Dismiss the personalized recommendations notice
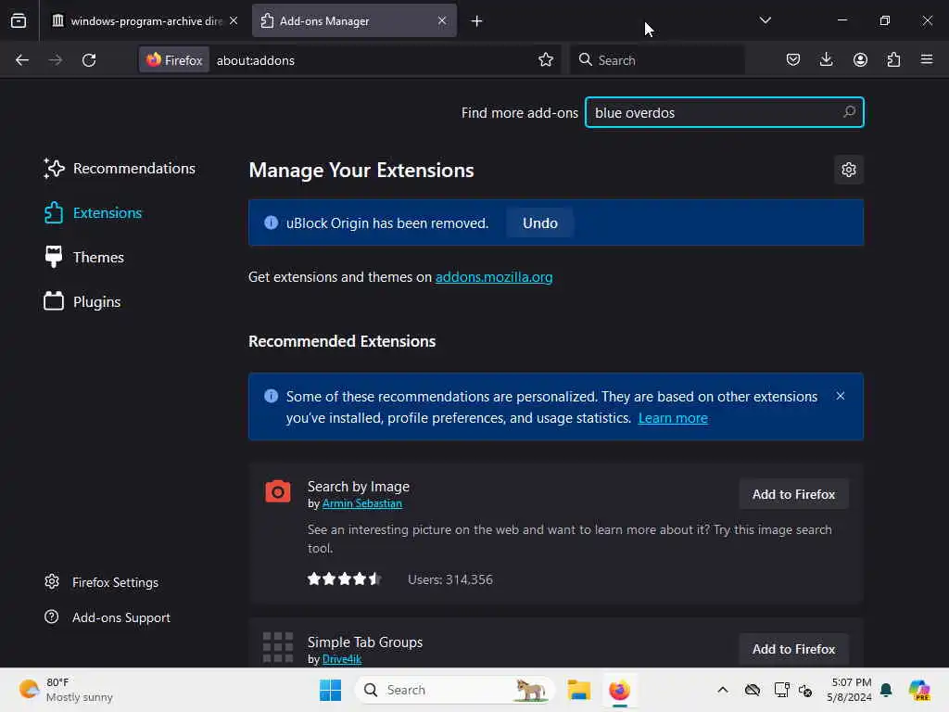949x712 pixels. (x=840, y=396)
